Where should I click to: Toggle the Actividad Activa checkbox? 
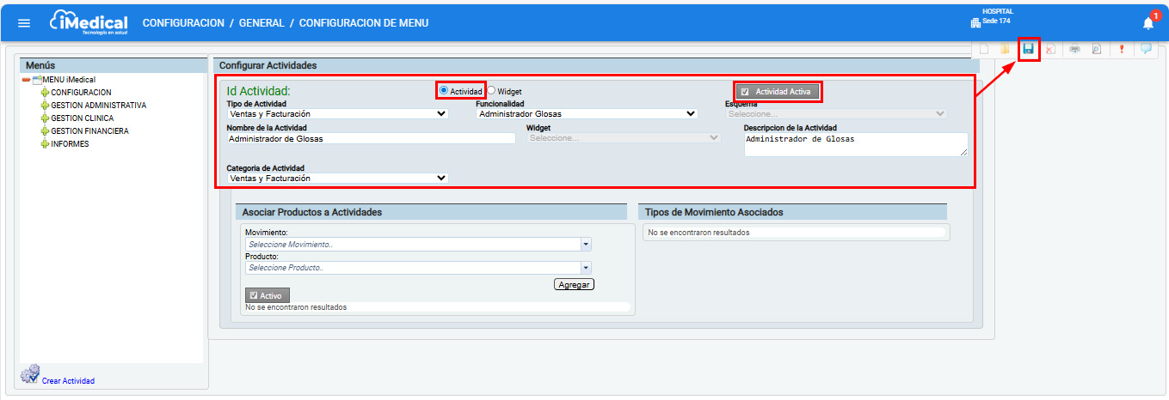745,92
